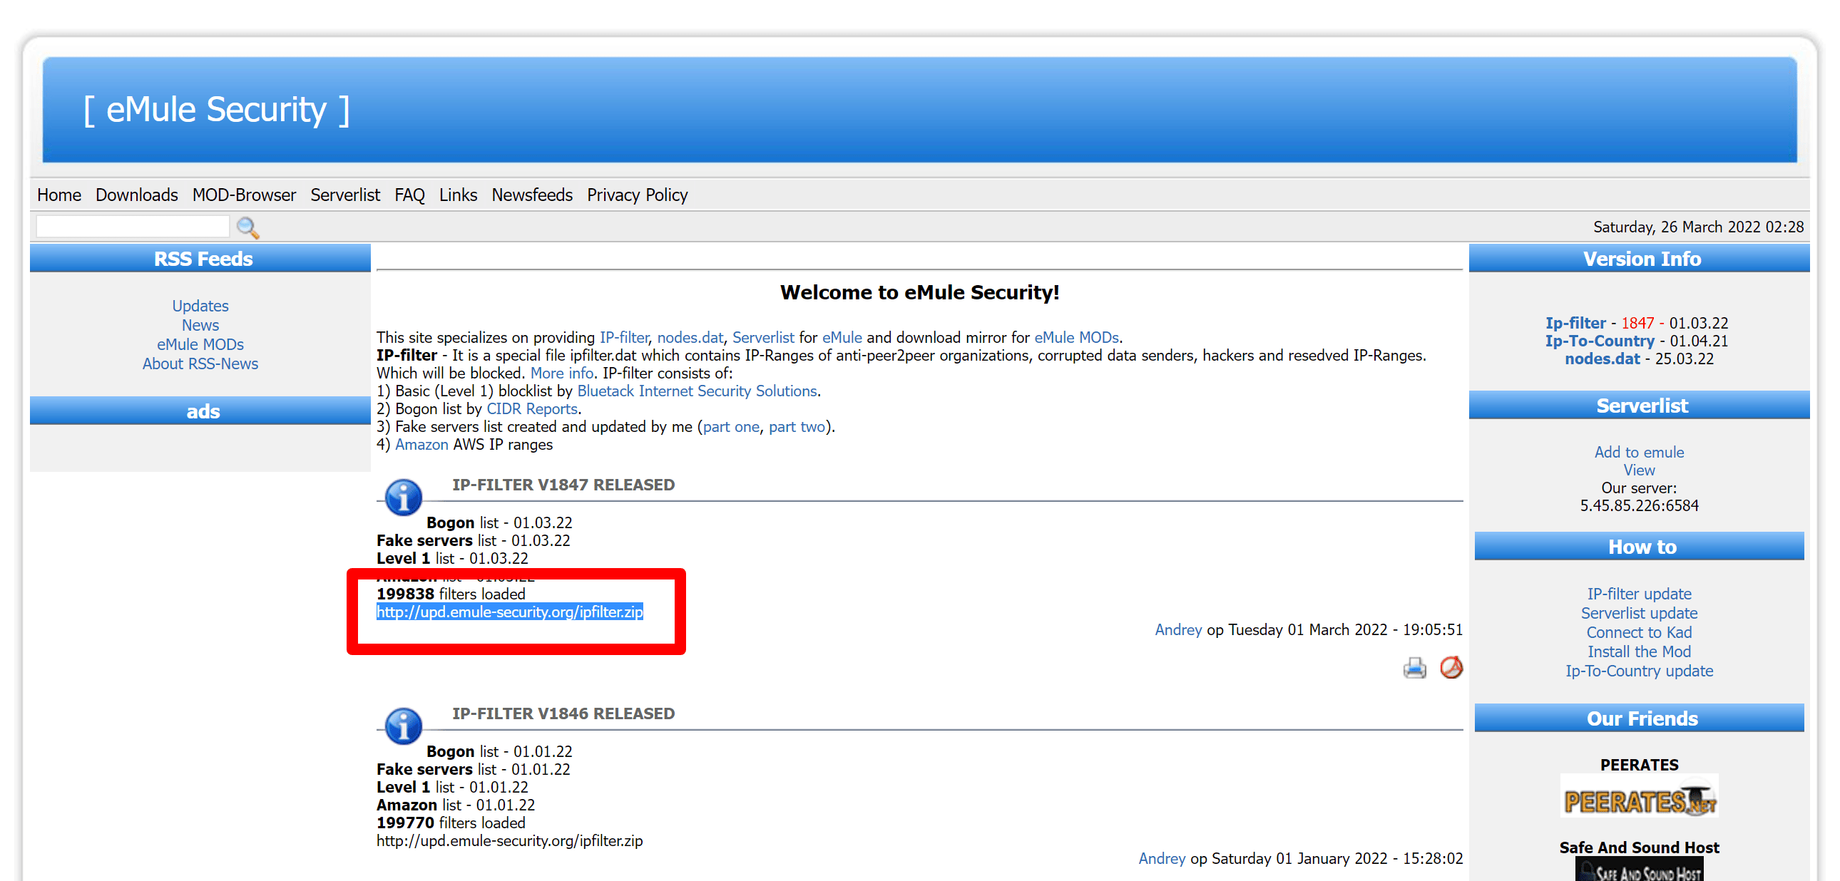The height and width of the screenshot is (881, 1840).
Task: Open the eMule Security header title
Action: coord(216,110)
